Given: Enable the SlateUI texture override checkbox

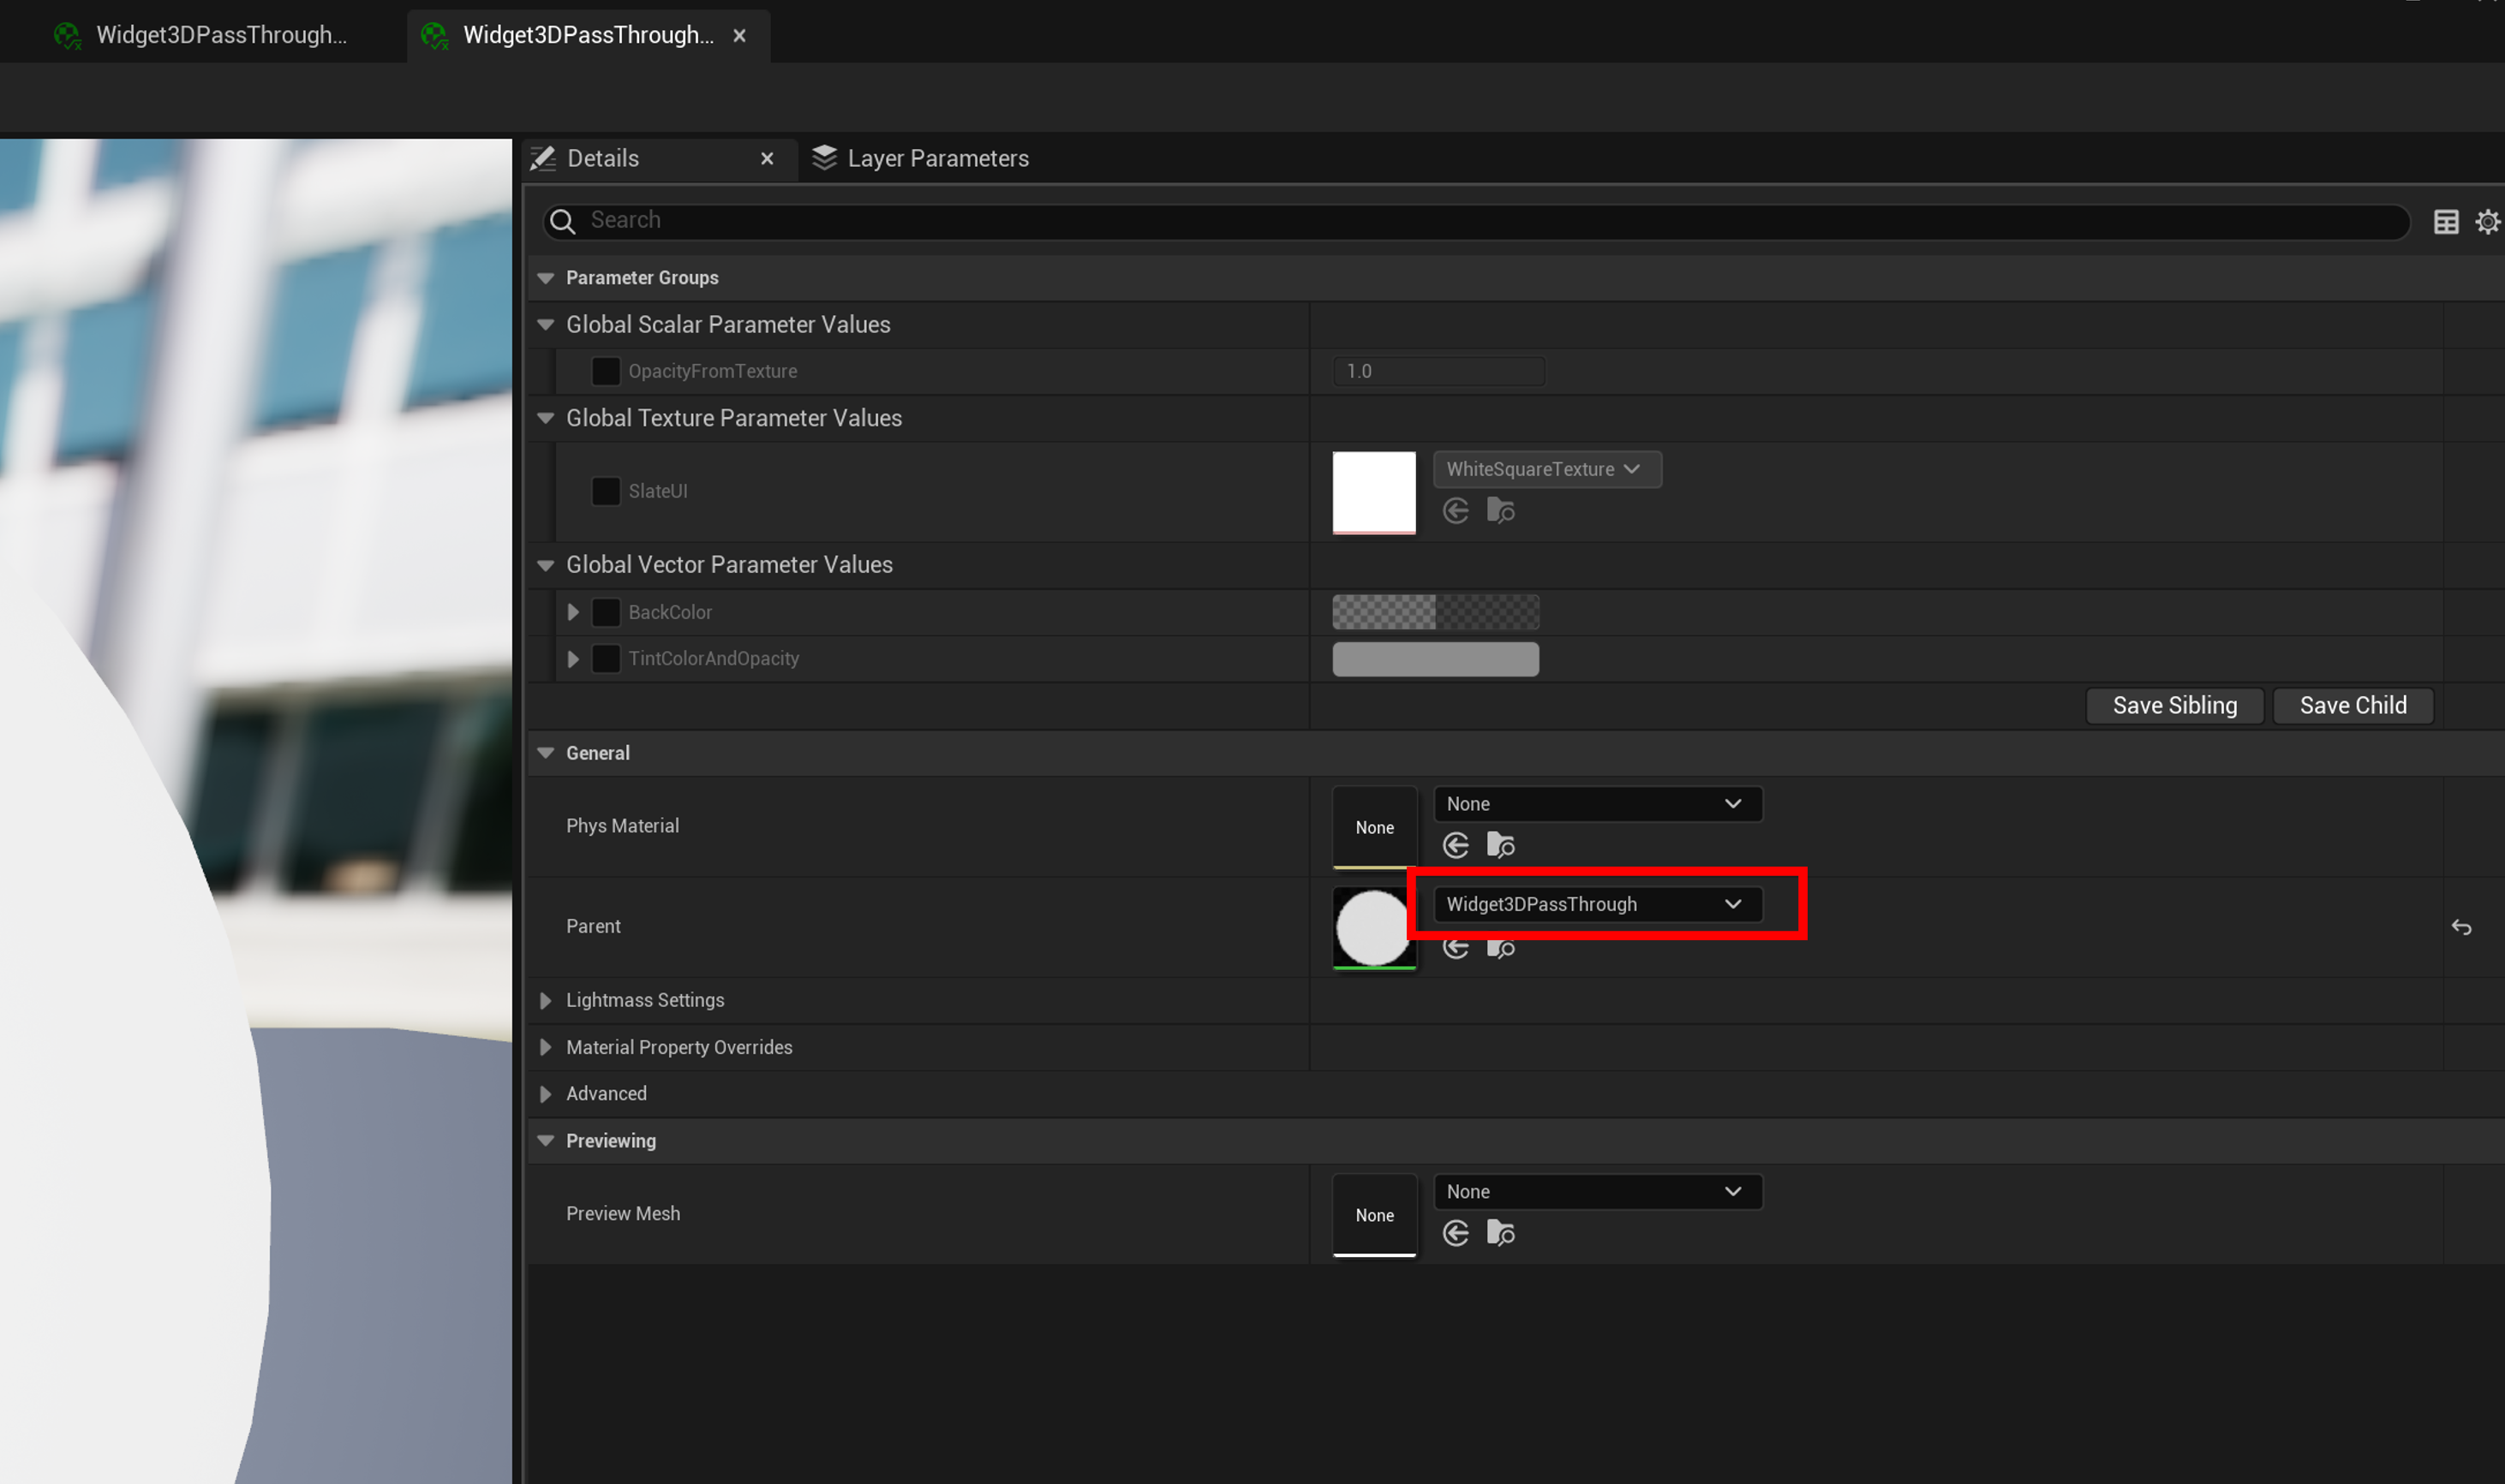Looking at the screenshot, I should click(x=605, y=491).
